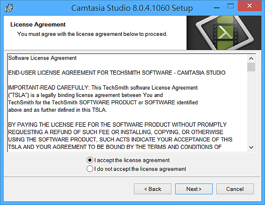The width and height of the screenshot is (265, 205).
Task: Click the license scrollbar down arrow
Action: [251, 147]
